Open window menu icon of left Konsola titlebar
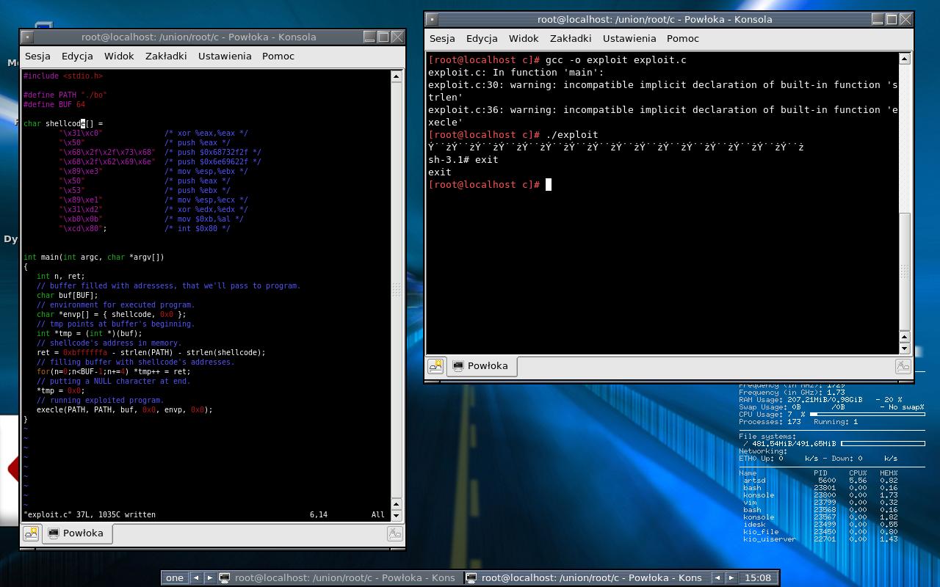The width and height of the screenshot is (940, 587). point(26,37)
